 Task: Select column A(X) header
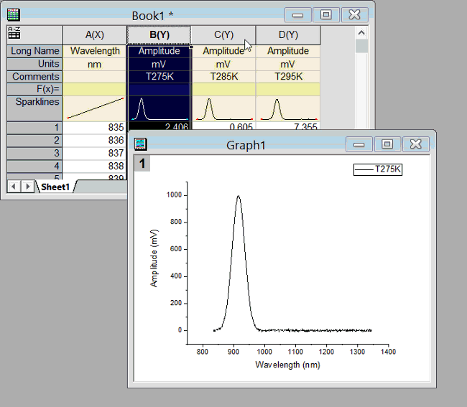(94, 34)
